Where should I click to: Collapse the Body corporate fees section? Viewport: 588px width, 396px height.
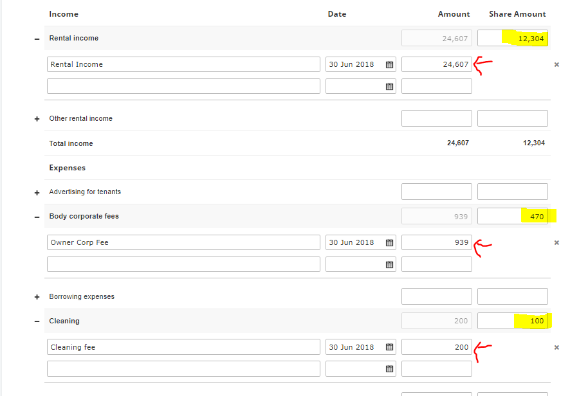point(37,217)
